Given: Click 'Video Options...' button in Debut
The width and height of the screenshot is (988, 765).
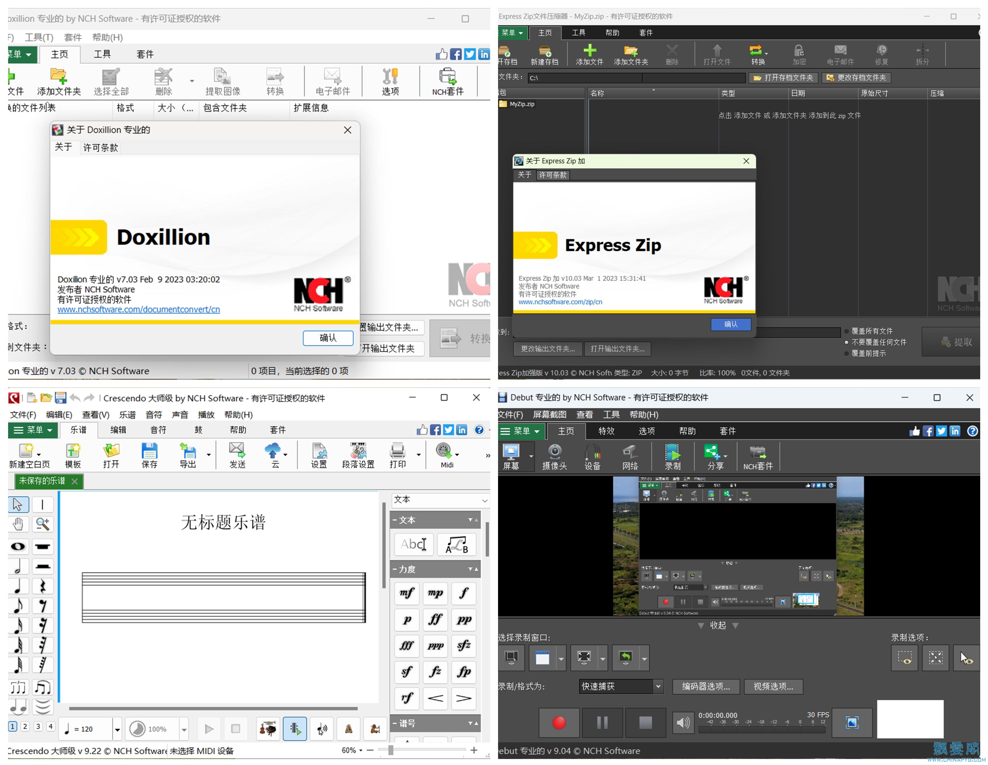Looking at the screenshot, I should click(x=773, y=686).
